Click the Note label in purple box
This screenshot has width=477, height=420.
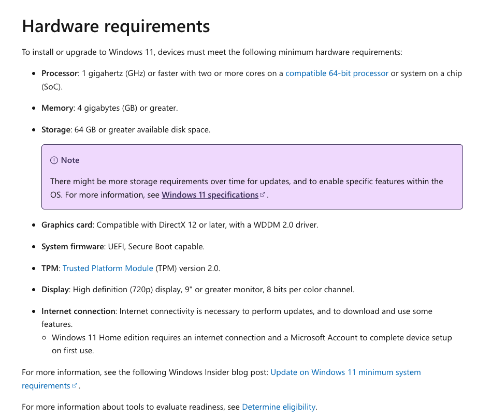(x=70, y=160)
